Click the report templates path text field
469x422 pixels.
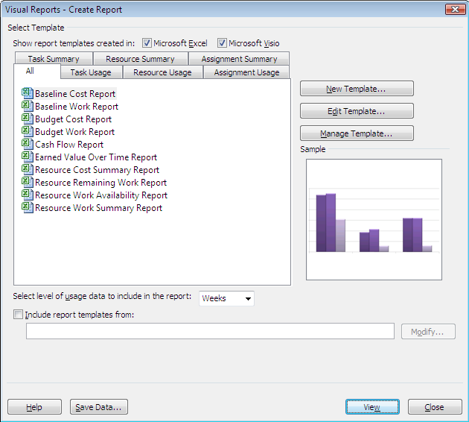coord(210,332)
